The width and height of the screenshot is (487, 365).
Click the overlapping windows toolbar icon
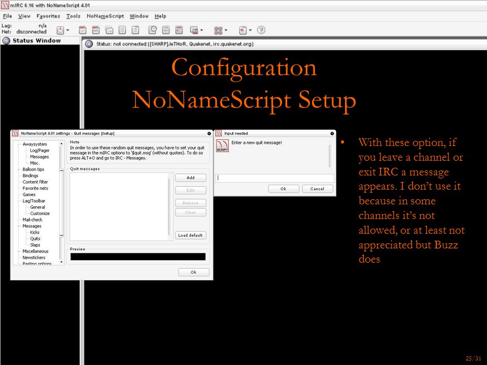coord(194,30)
